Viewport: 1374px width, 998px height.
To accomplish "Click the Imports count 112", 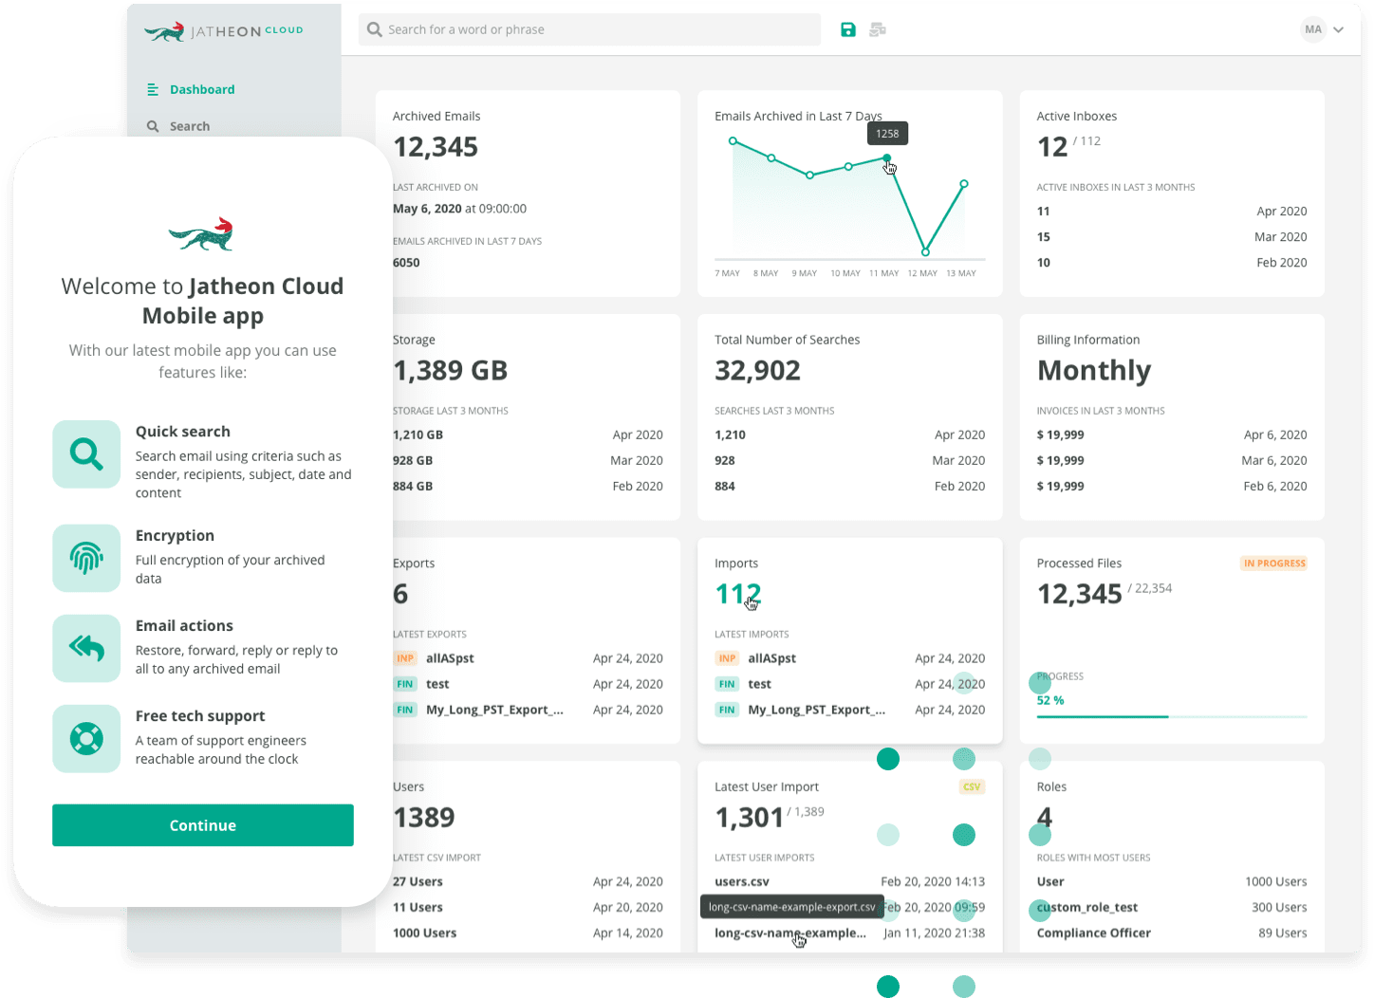I will 738,594.
